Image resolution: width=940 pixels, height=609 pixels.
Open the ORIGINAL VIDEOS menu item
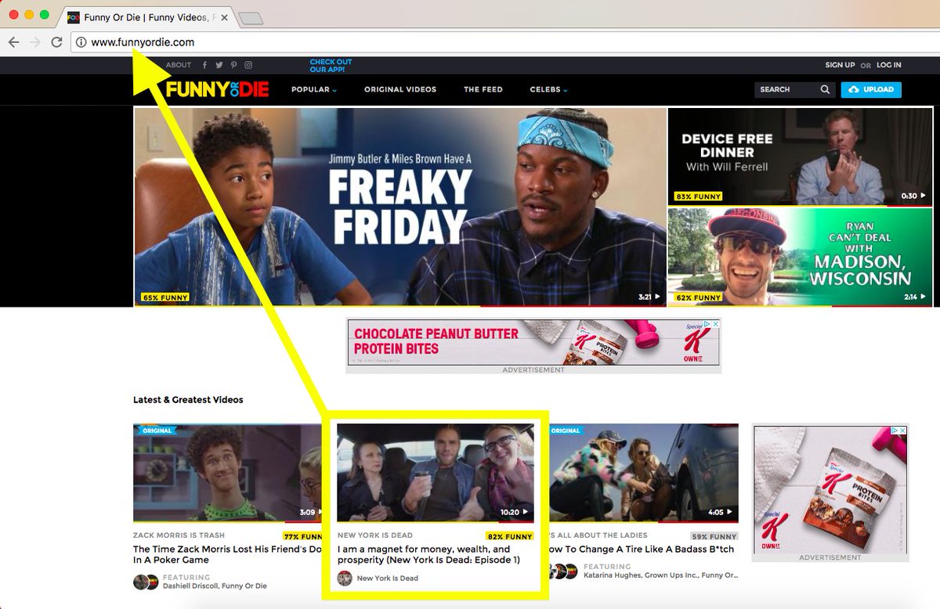400,89
